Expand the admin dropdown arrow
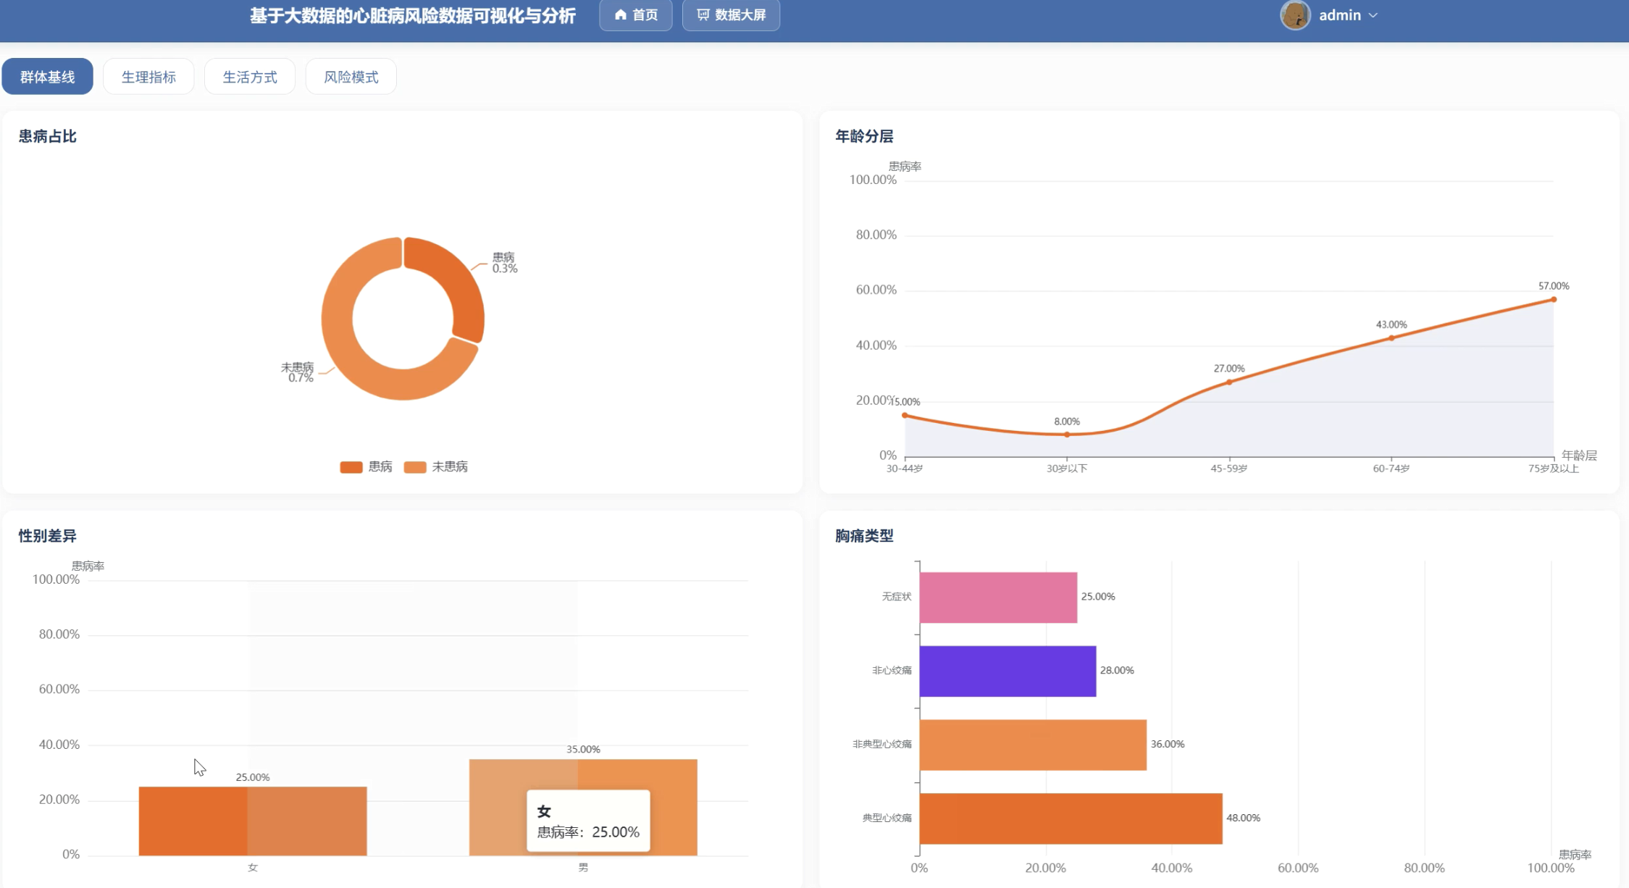 click(x=1373, y=15)
